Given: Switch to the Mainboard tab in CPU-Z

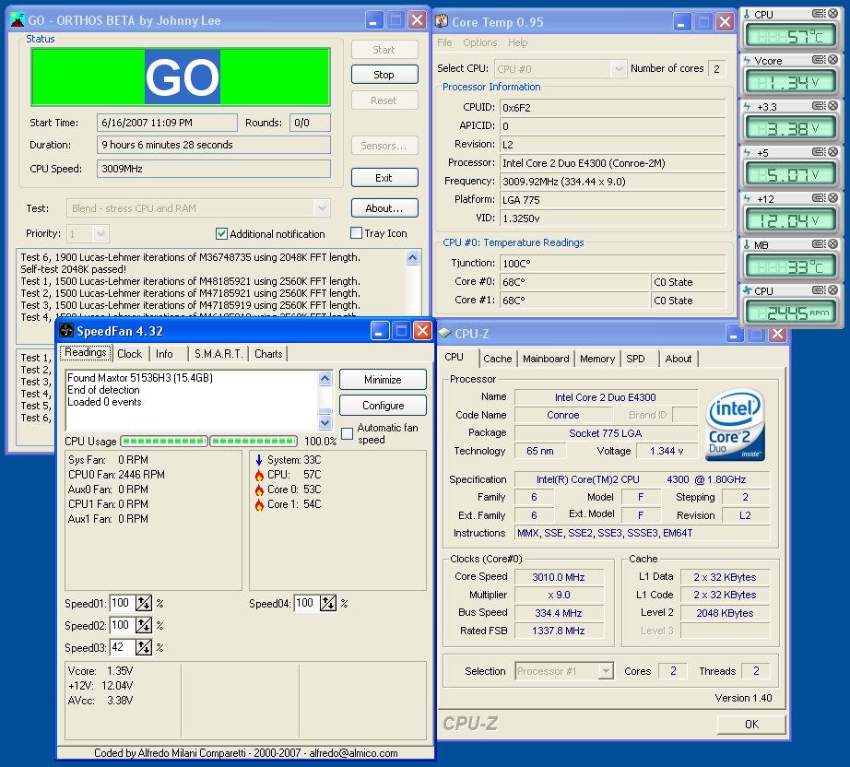Looking at the screenshot, I should (x=546, y=359).
